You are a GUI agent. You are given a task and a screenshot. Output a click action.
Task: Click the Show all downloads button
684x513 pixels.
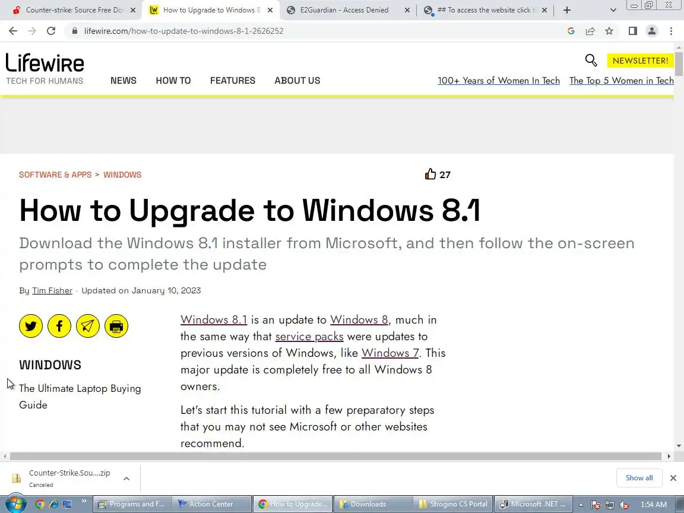pyautogui.click(x=639, y=477)
